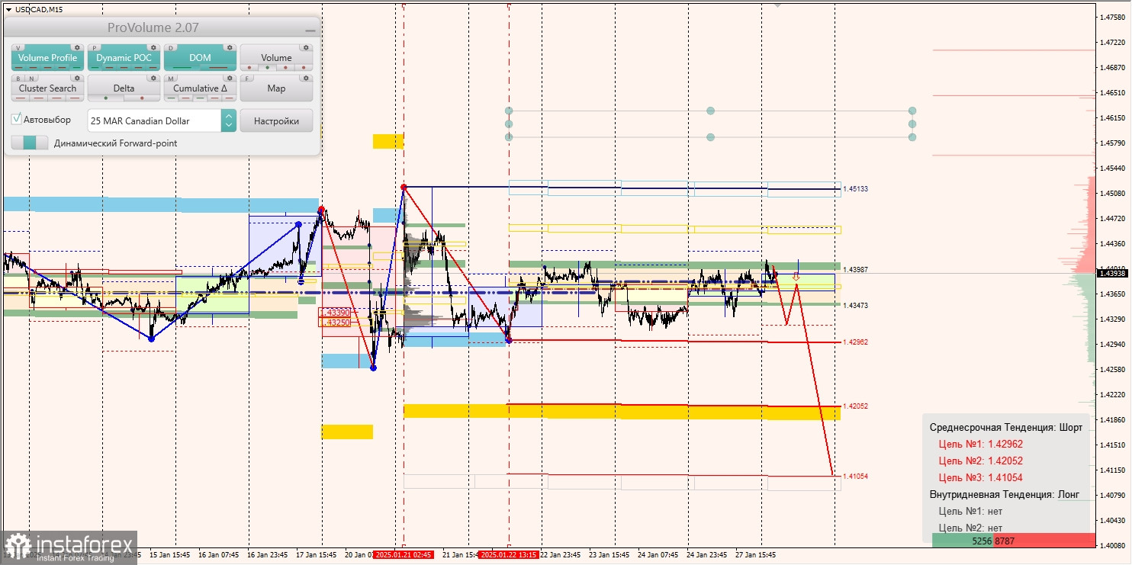Screen dimensions: 1132x565
Task: Select the 2025.01.22 13:15 time marker
Action: tap(509, 555)
